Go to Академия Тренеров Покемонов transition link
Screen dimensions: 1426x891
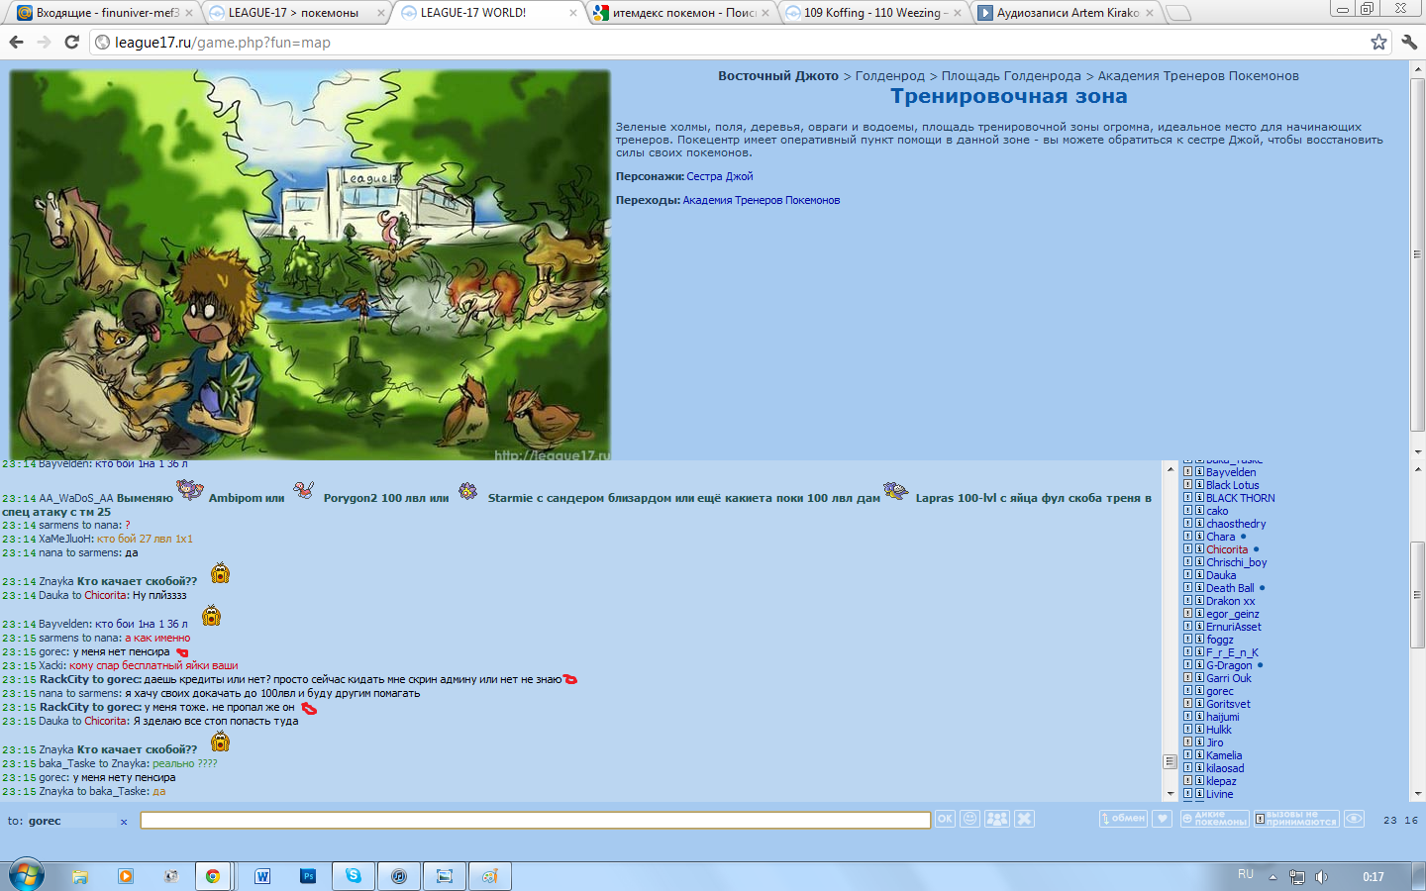[762, 200]
